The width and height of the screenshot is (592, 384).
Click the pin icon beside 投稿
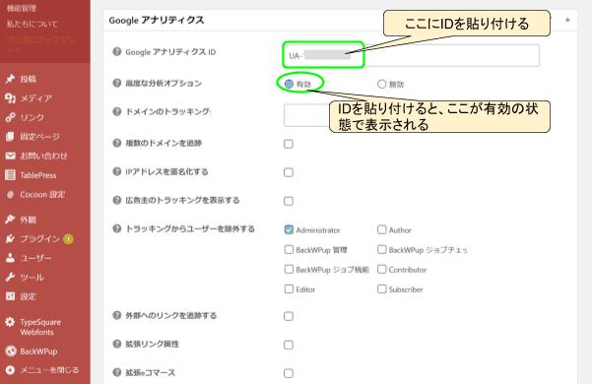(x=10, y=79)
